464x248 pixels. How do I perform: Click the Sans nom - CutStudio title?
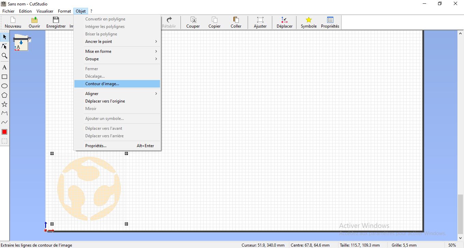coord(28,4)
